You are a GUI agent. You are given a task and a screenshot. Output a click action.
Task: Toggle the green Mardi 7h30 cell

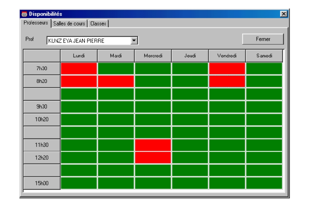116,69
